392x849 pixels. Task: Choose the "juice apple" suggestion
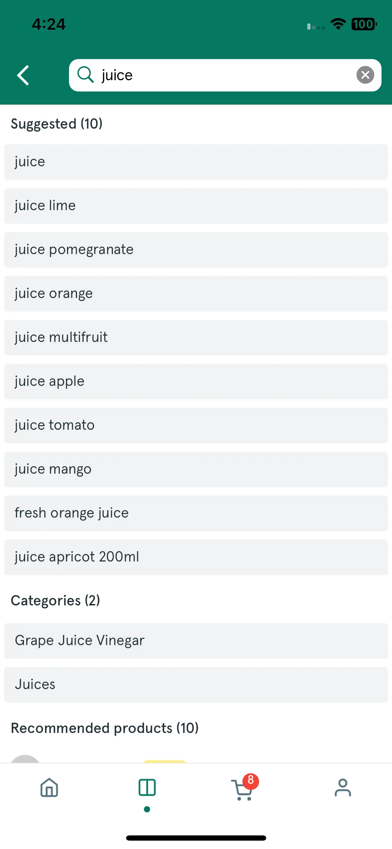click(x=196, y=382)
